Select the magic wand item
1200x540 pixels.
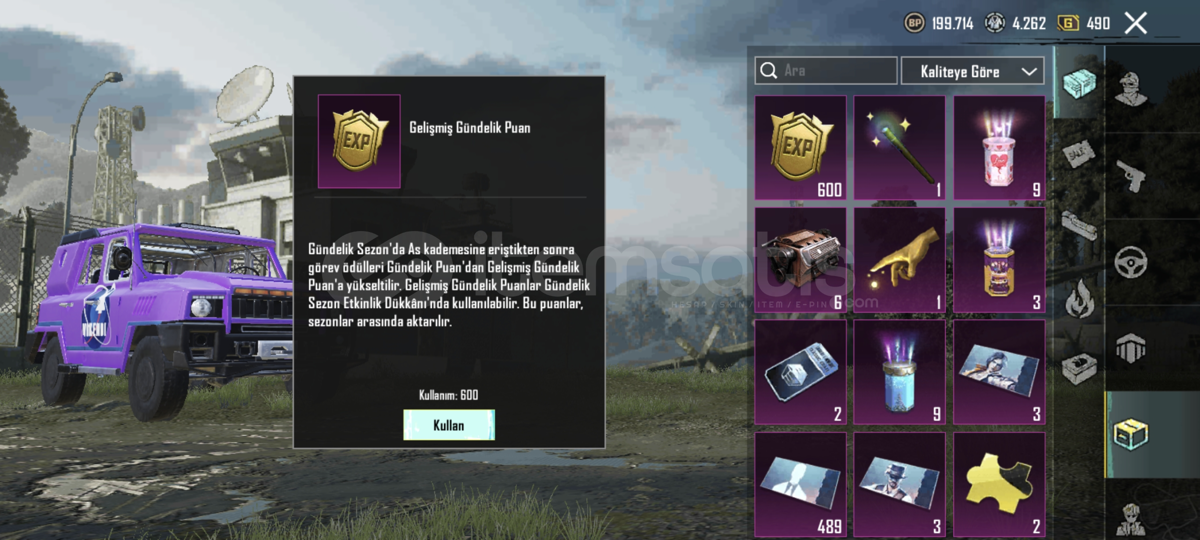899,147
